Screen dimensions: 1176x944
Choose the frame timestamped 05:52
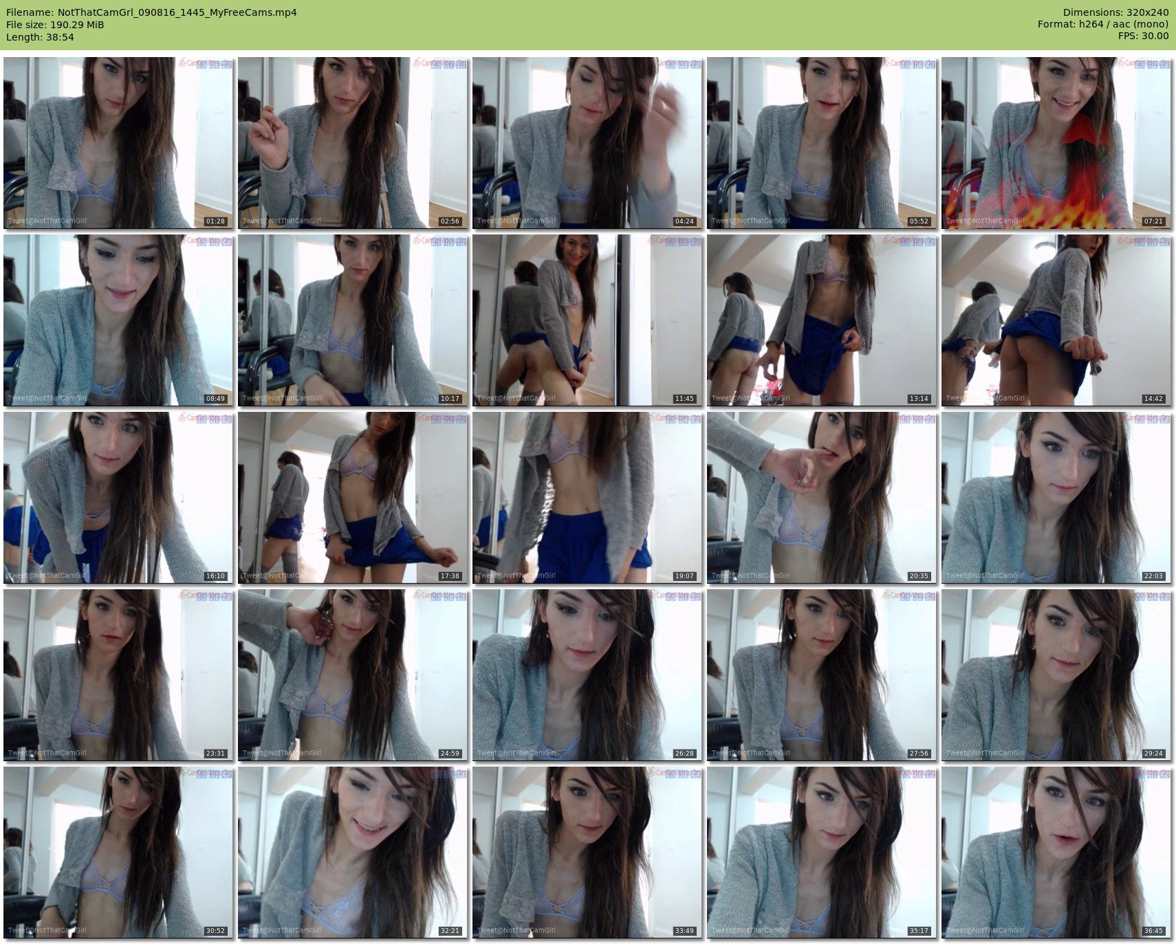point(822,143)
